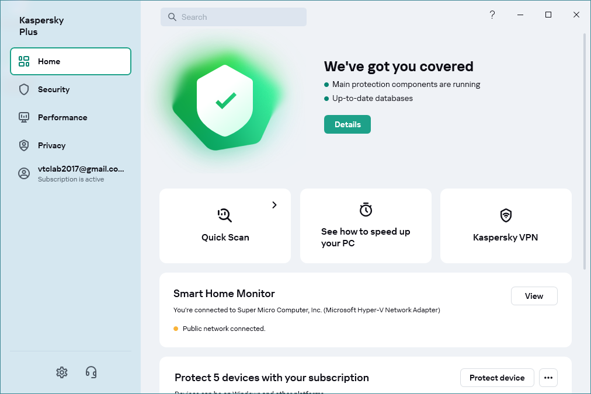Click the Performance monitor icon in sidebar
The image size is (591, 394).
pyautogui.click(x=24, y=117)
